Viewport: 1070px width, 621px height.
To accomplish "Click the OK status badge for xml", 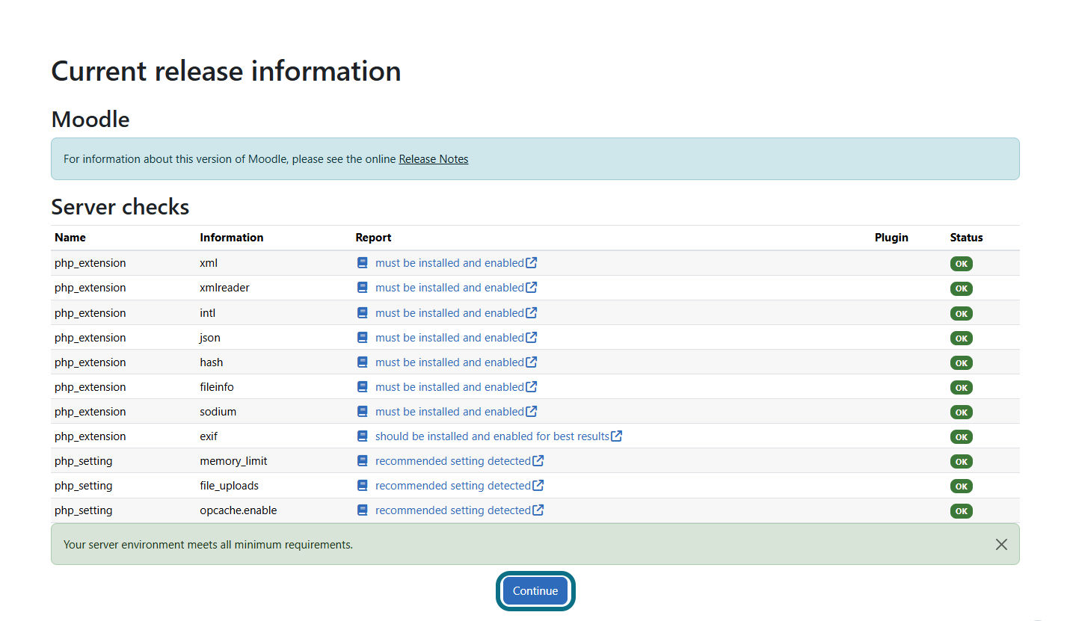I will click(962, 264).
